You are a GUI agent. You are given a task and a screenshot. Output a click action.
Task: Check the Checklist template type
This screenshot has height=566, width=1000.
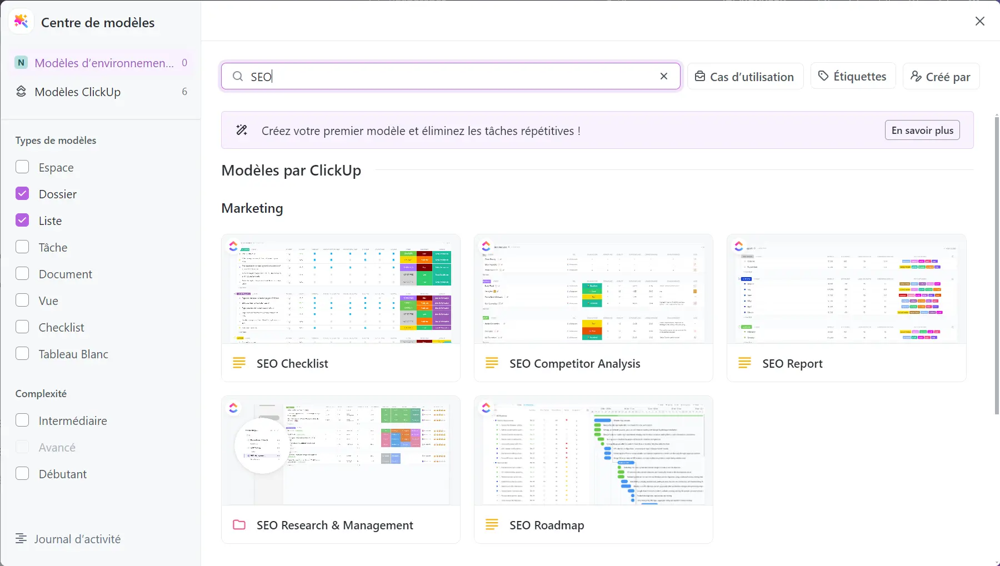coord(22,327)
